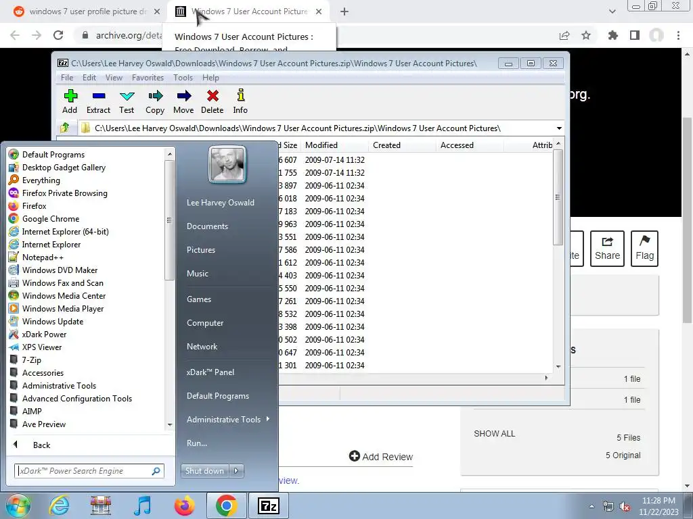This screenshot has height=519, width=693.
Task: Click the Copy toolbar icon in 7-Zip
Action: [155, 101]
